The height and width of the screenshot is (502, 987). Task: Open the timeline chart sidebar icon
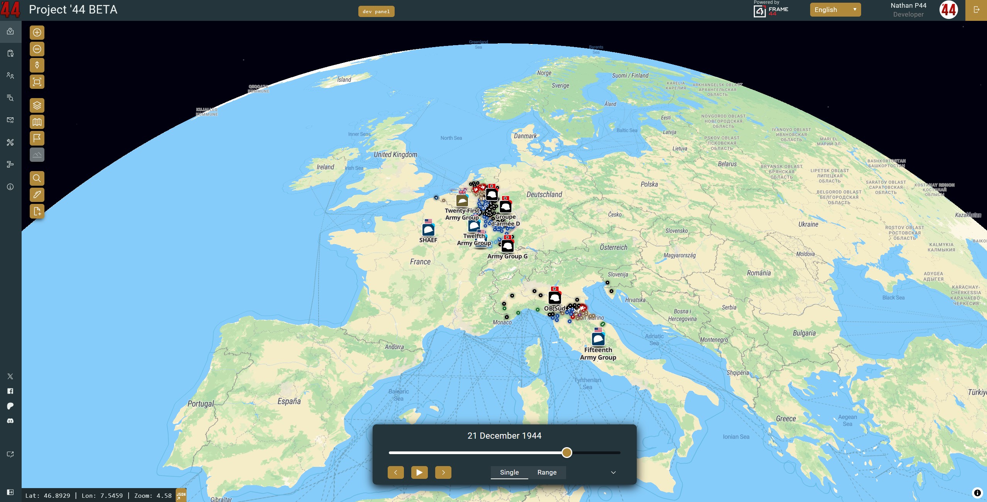tap(10, 165)
